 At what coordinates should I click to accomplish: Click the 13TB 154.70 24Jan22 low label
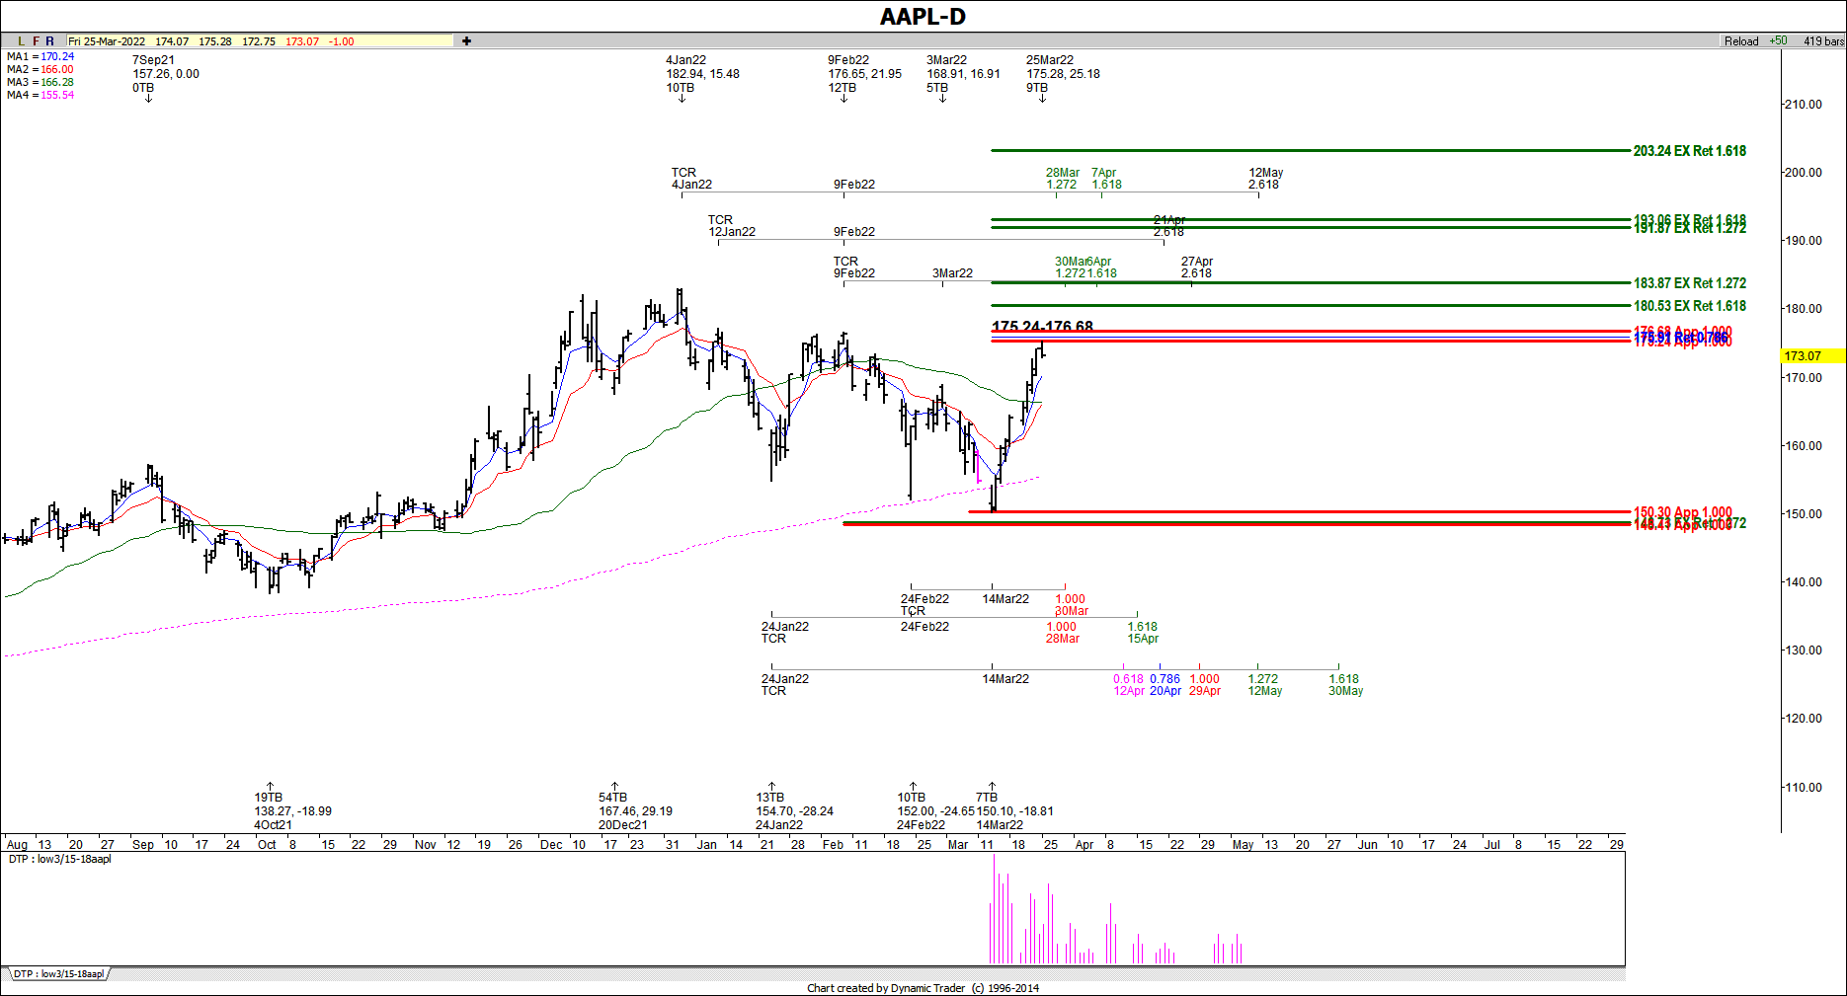coord(794,811)
